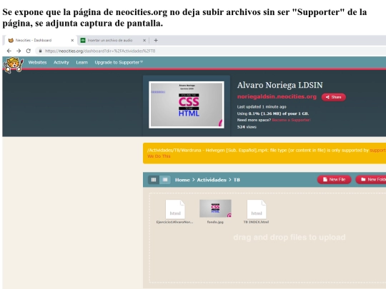Select the fondo.jpg thumbnail
Image resolution: width=386 pixels, height=289 pixels.
215,208
